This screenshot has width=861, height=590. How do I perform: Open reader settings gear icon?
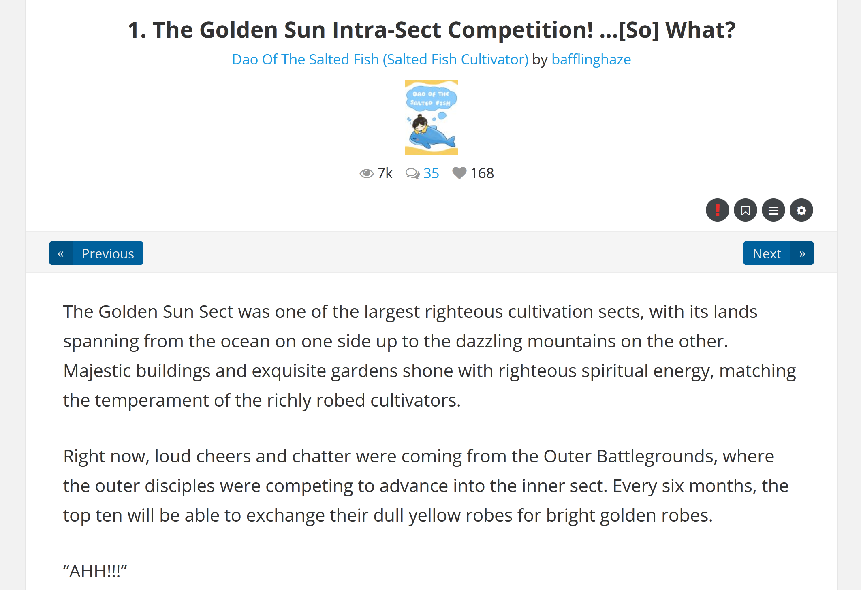click(801, 210)
